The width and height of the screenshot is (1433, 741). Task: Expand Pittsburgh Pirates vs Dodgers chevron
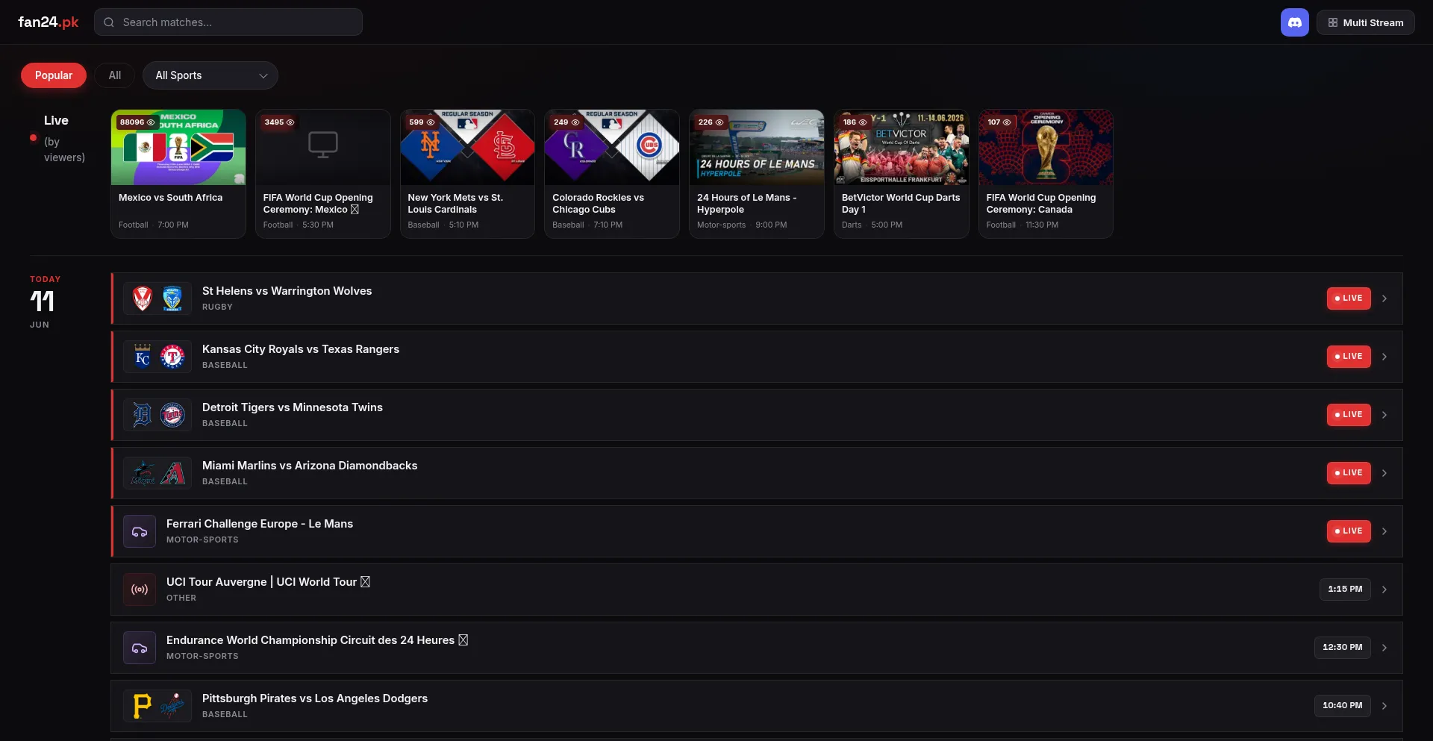coord(1384,706)
